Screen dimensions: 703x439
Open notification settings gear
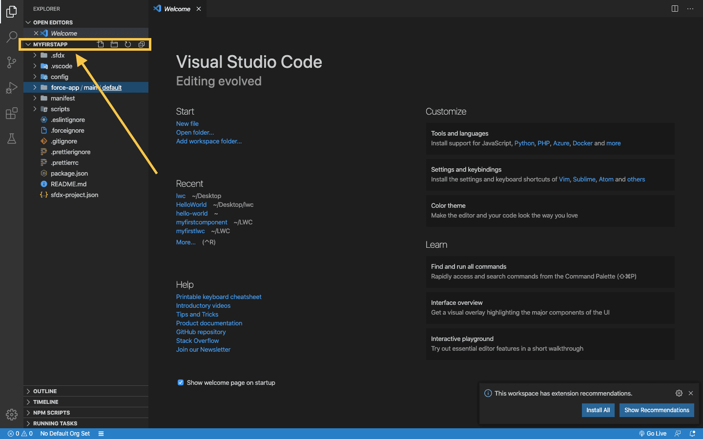coord(679,393)
